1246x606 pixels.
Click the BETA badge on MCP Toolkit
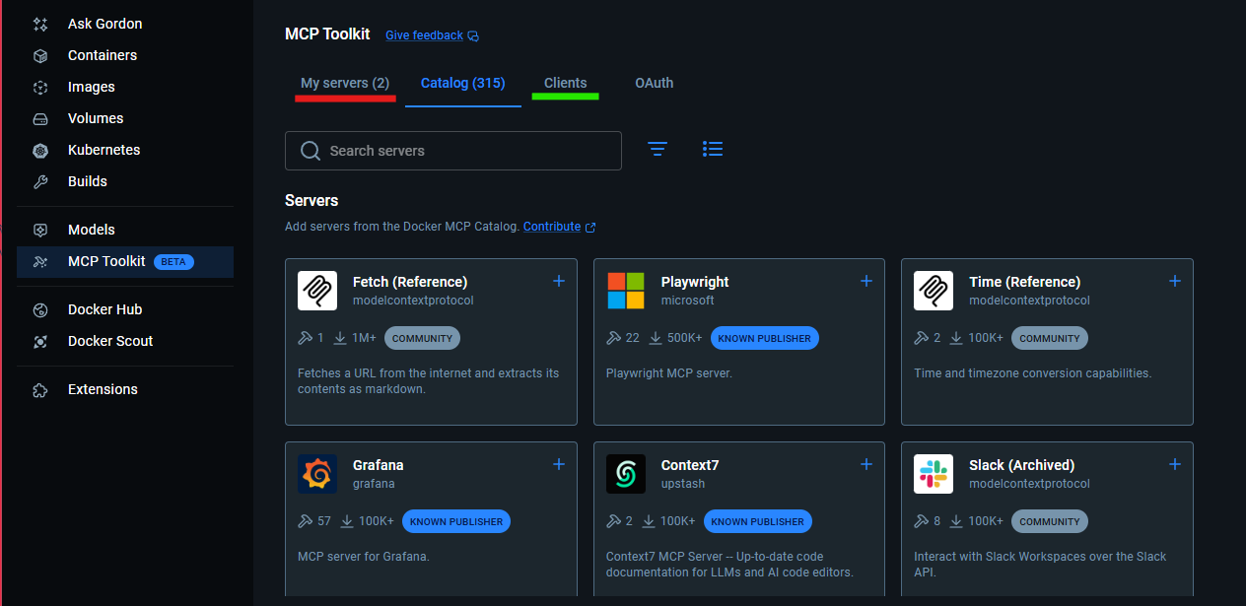(174, 262)
